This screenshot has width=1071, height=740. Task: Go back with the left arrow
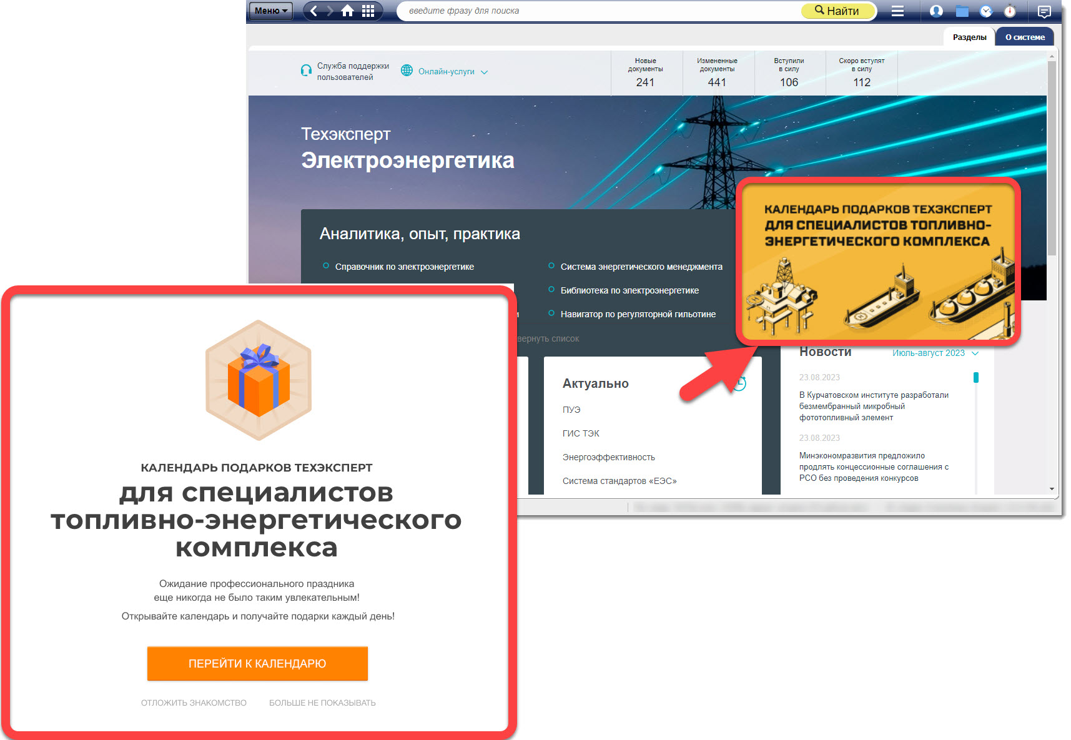tap(313, 11)
